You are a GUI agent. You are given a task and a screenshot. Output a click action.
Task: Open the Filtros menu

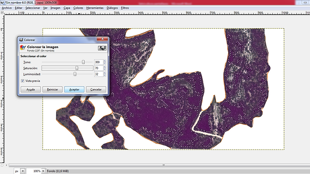(x=125, y=8)
